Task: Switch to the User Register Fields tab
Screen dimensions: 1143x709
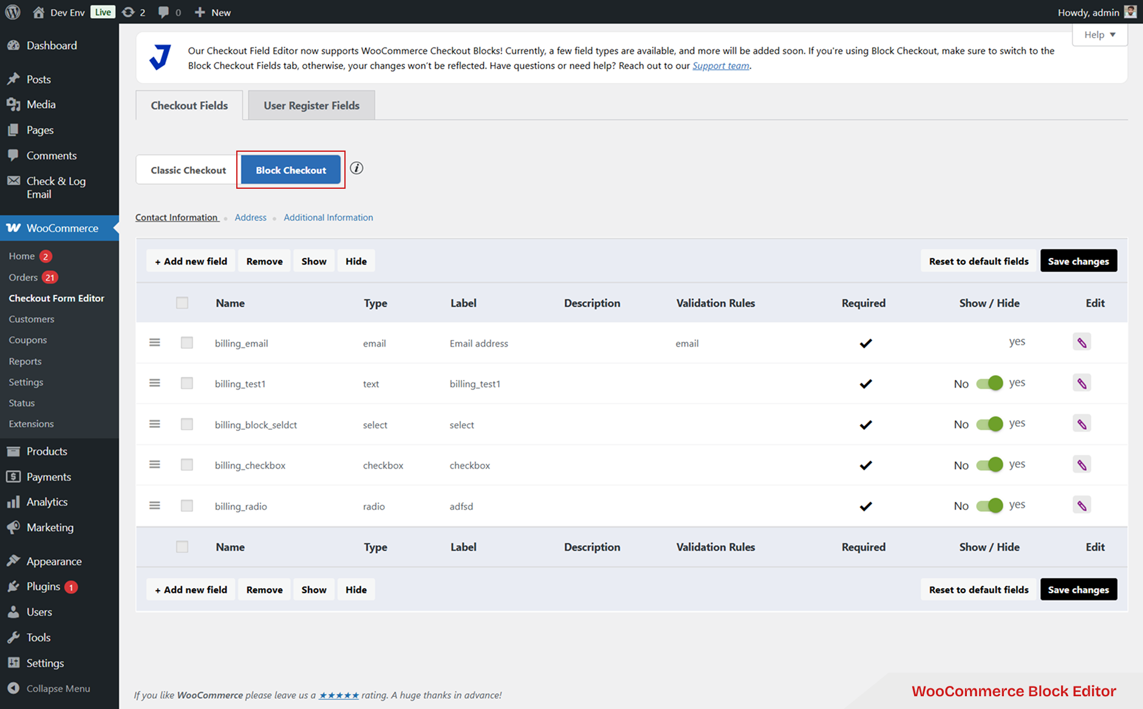Action: click(311, 105)
